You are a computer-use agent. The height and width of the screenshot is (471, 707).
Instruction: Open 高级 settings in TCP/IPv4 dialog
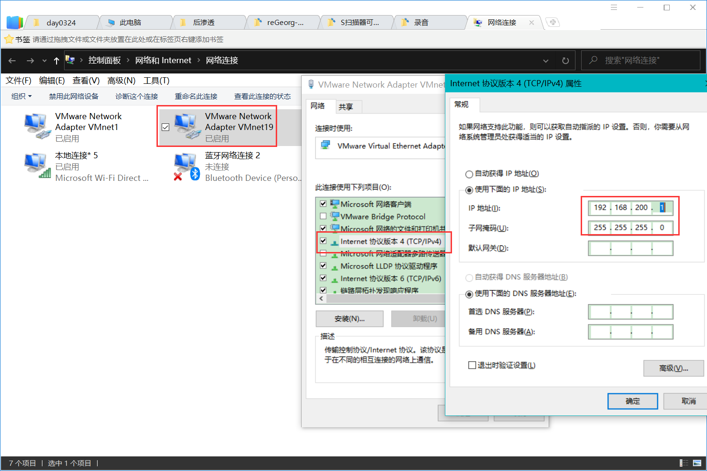(x=673, y=368)
